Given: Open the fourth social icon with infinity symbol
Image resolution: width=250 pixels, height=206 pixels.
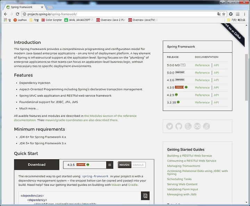Looking at the screenshot, I should pyautogui.click(x=197, y=126).
